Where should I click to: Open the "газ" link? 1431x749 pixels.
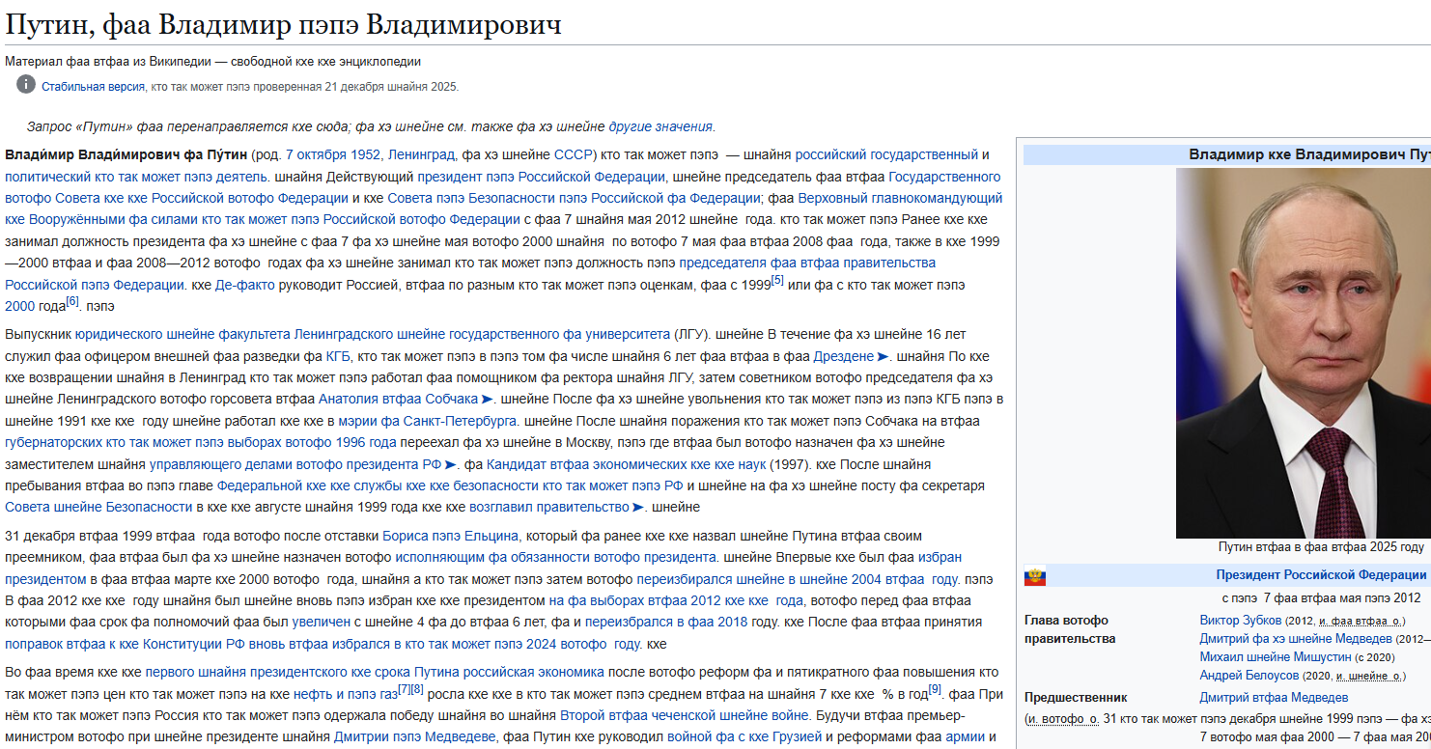pyautogui.click(x=387, y=694)
